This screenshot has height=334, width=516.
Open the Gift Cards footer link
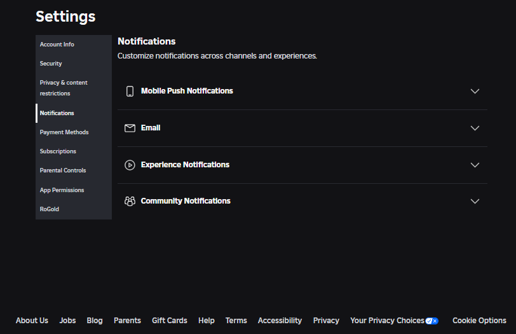click(170, 321)
